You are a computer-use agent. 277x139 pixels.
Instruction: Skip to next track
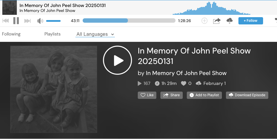tap(27, 21)
